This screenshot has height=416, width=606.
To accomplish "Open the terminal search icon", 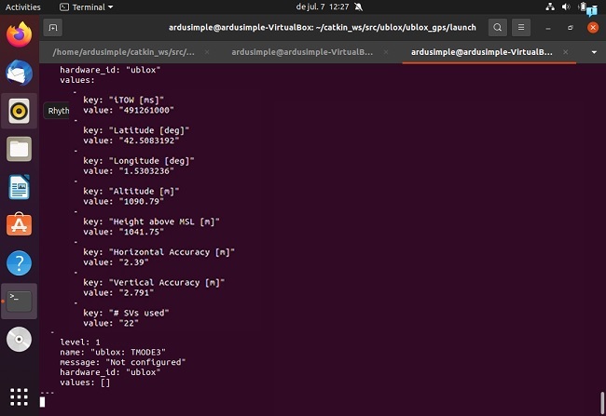I will click(498, 27).
